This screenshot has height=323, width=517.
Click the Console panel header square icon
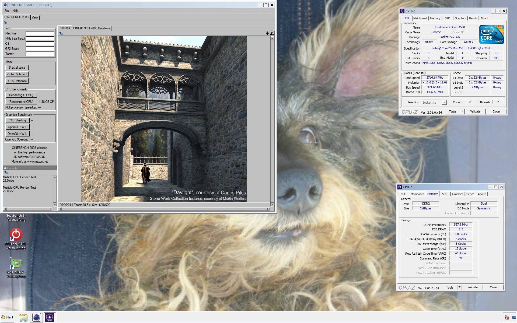coord(5,168)
